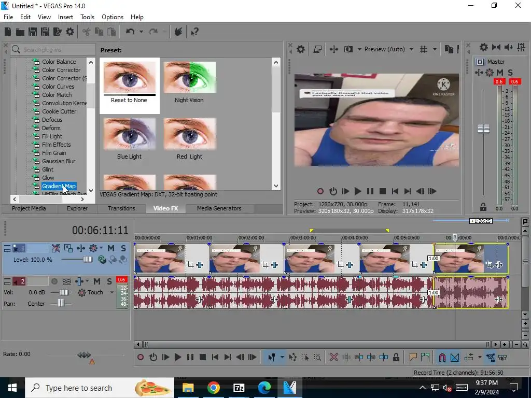Select the Gaussian Blur plug-in
The width and height of the screenshot is (531, 398).
[x=59, y=161]
